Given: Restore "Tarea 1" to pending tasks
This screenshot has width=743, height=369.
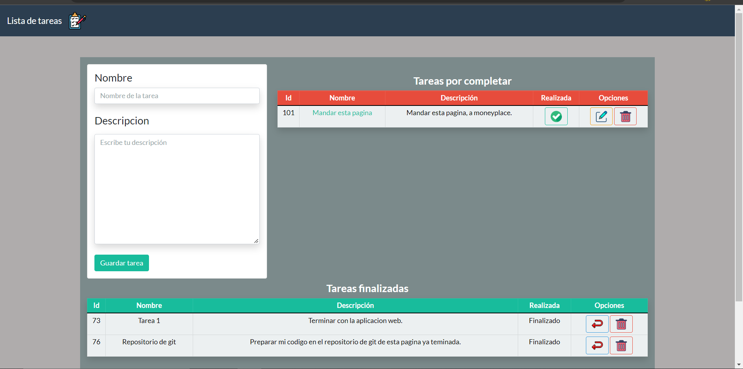Looking at the screenshot, I should 597,324.
